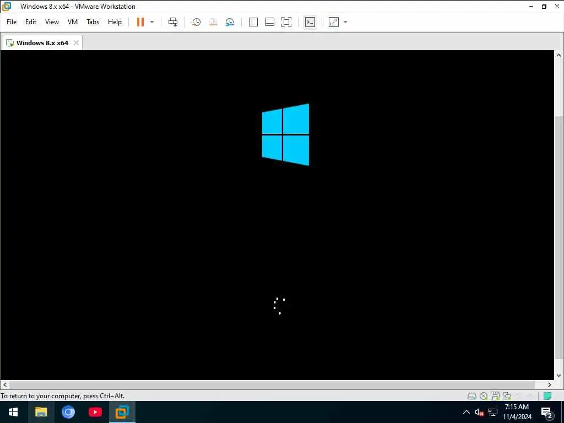
Task: Close the VMware Workstation window
Action: click(x=557, y=7)
